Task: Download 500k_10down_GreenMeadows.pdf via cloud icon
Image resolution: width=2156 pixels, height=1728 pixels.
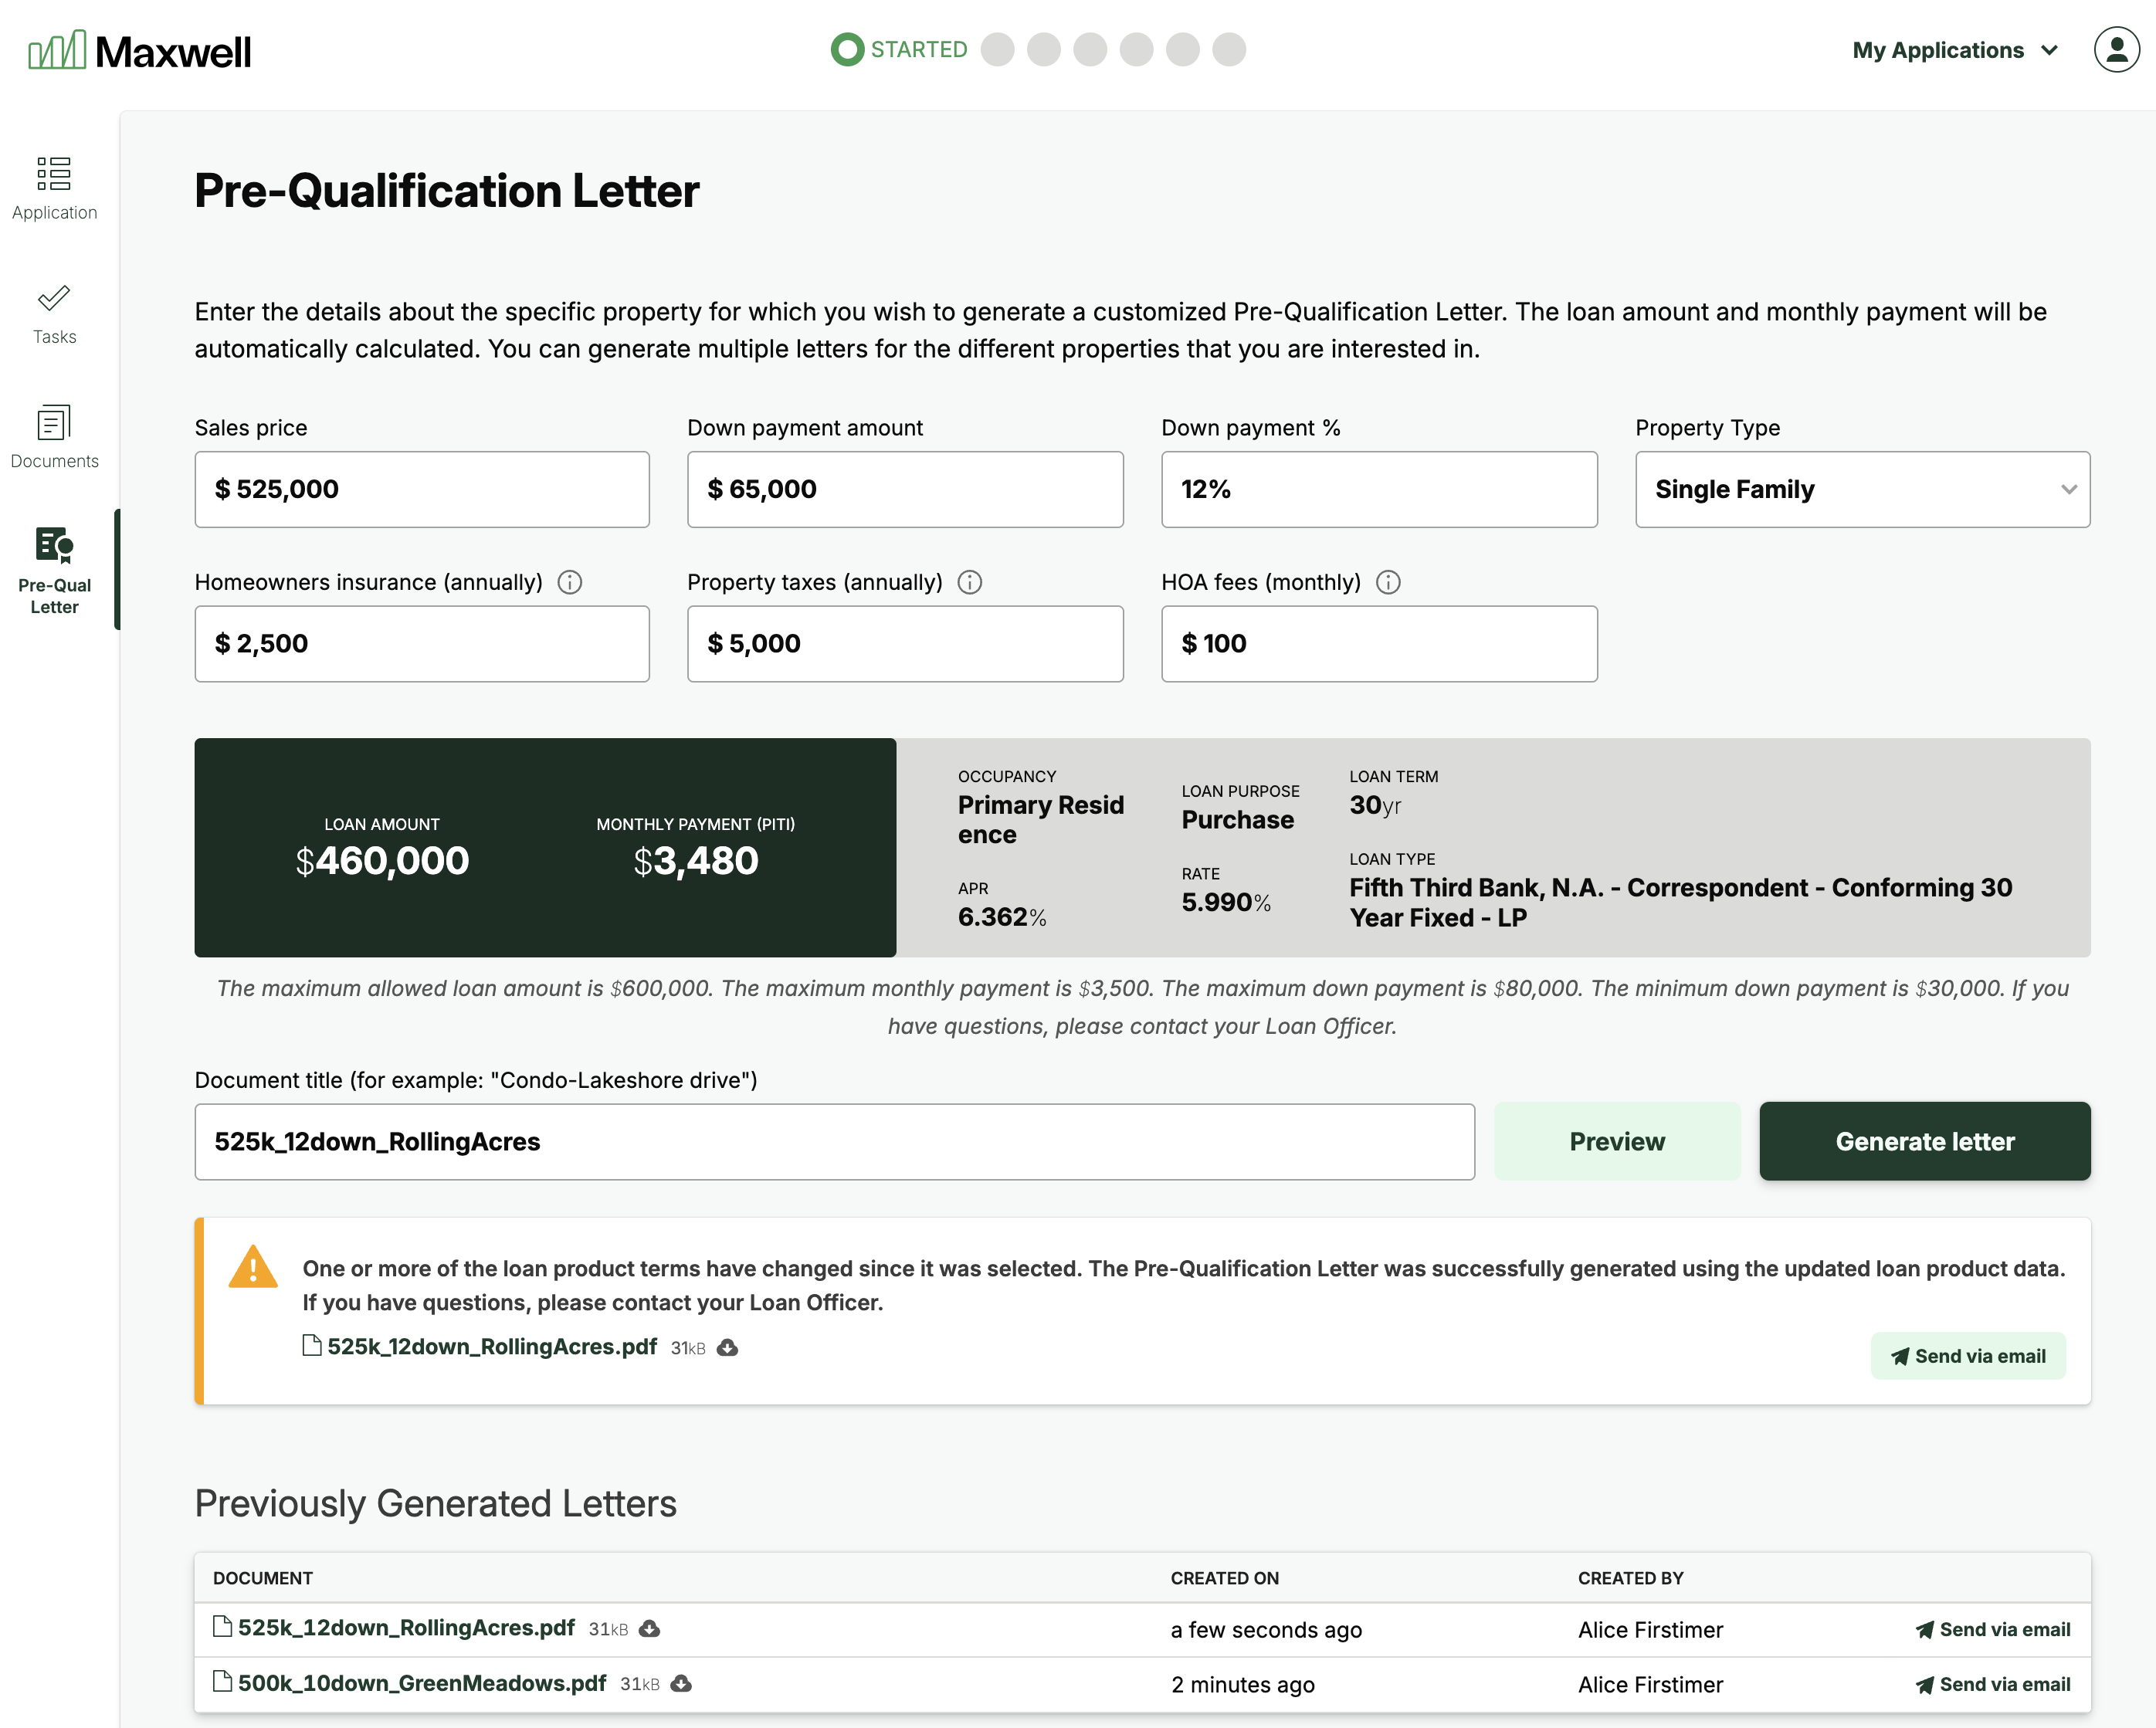Action: [x=682, y=1684]
